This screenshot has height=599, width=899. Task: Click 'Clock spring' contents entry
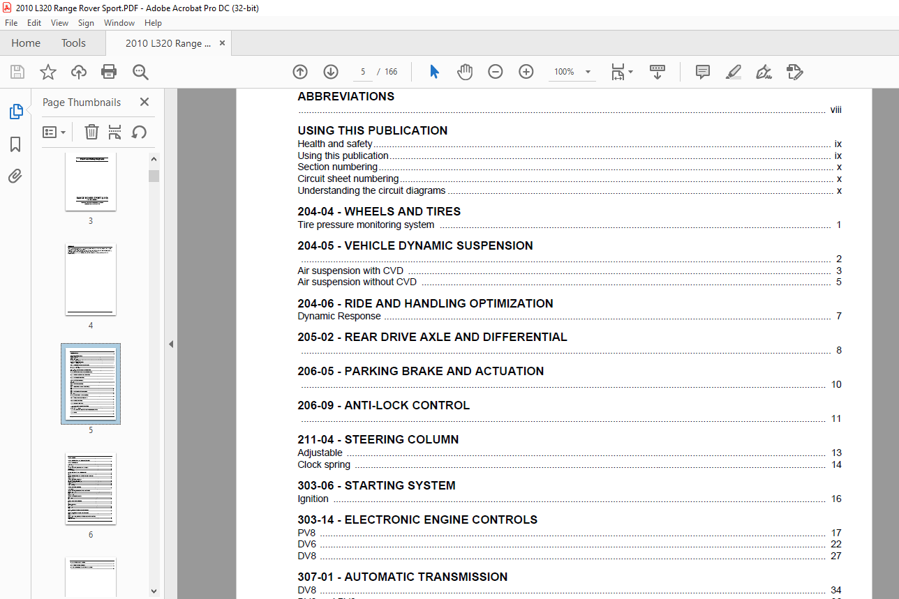point(324,465)
